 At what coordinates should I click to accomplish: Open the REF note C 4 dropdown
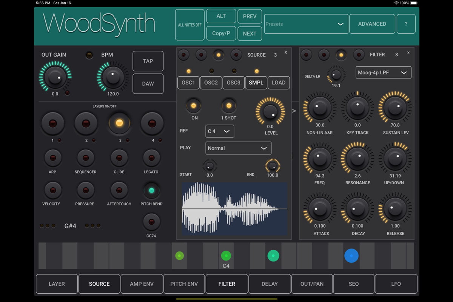click(x=220, y=131)
